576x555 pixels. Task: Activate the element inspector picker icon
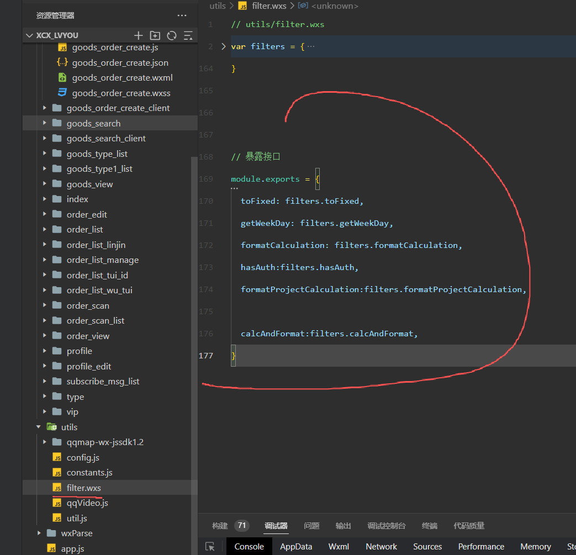[x=210, y=546]
